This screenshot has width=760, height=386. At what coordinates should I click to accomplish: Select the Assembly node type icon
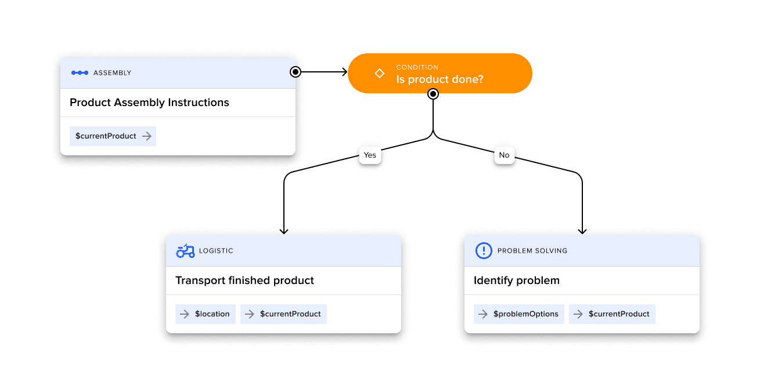(80, 72)
